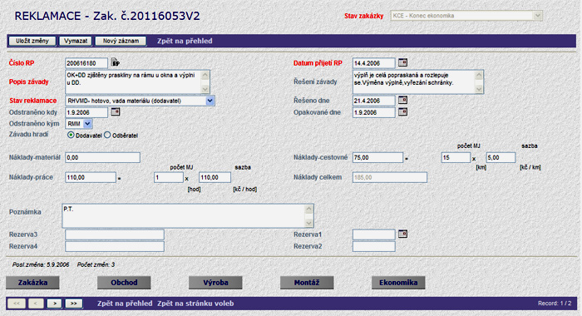
Task: Follow top Zpět na přehled link
Action: point(185,41)
